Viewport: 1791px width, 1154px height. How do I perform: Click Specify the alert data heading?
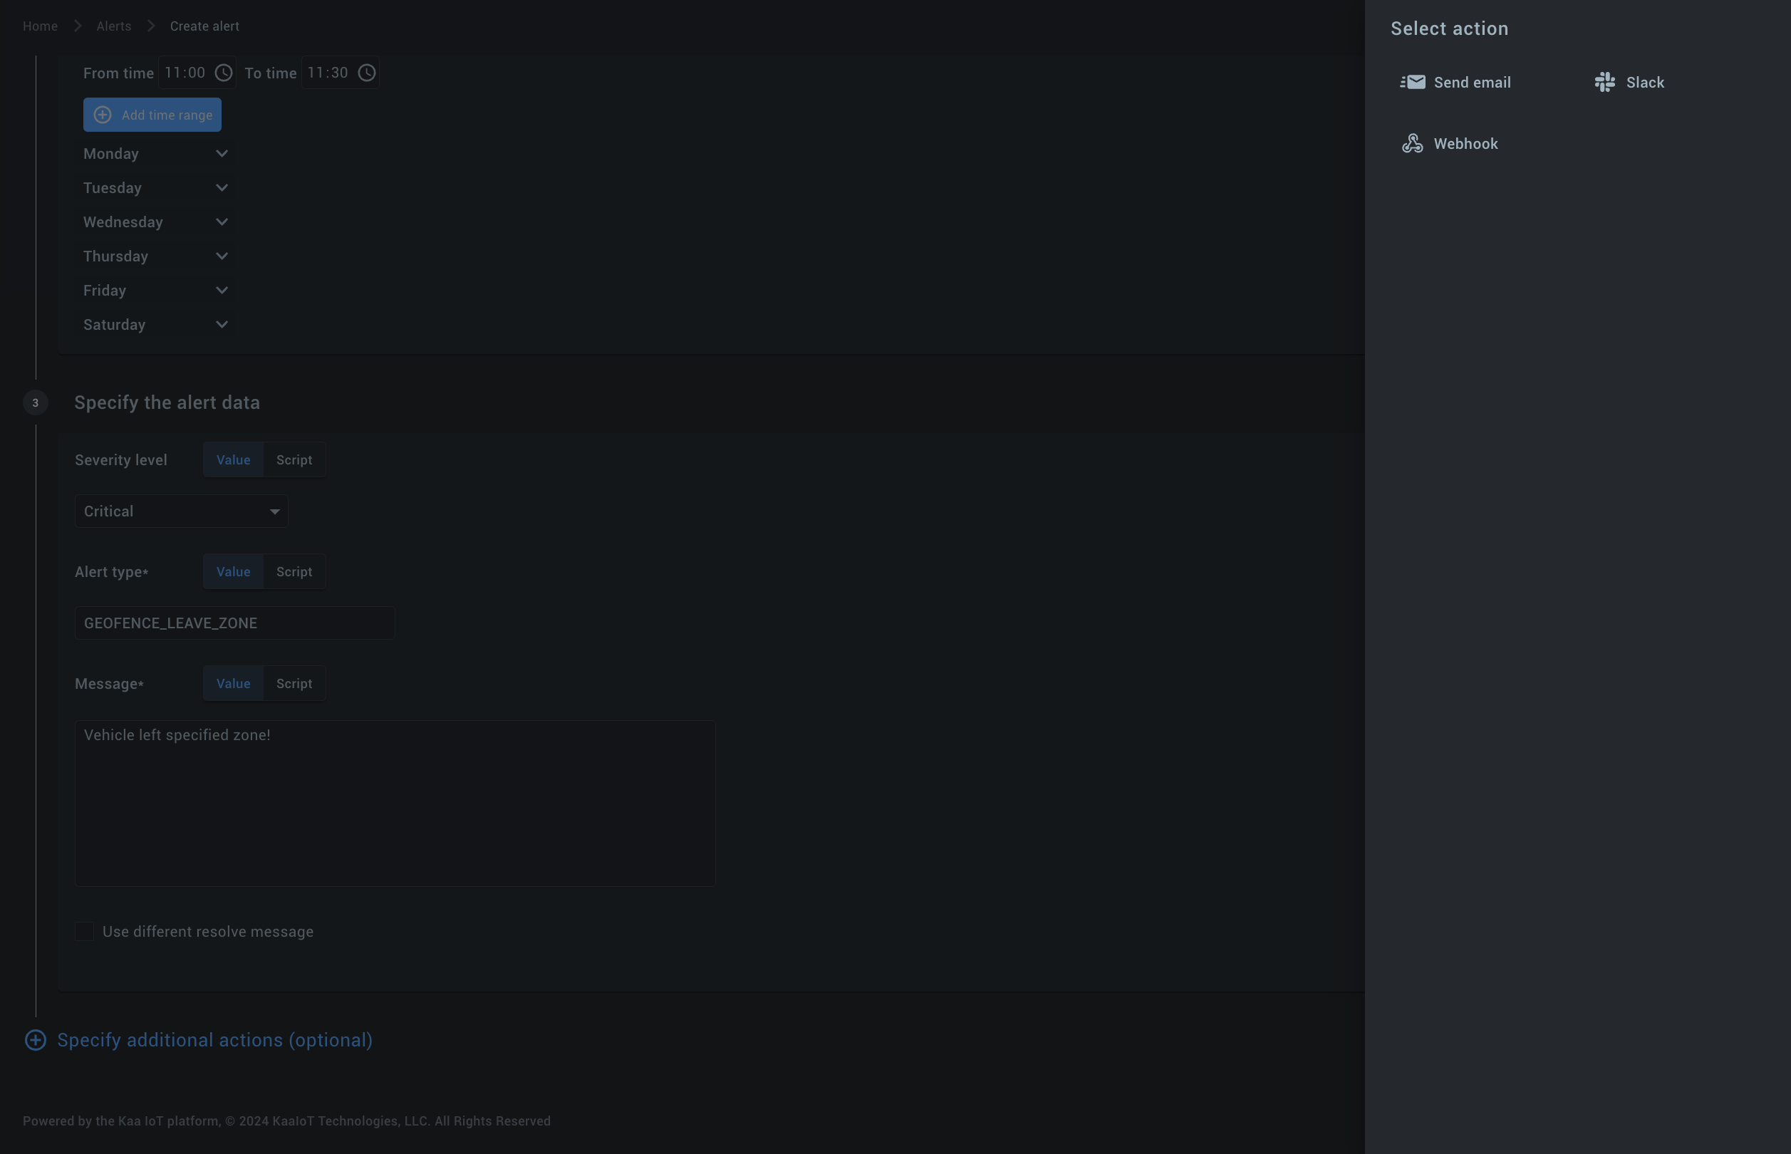click(x=167, y=402)
